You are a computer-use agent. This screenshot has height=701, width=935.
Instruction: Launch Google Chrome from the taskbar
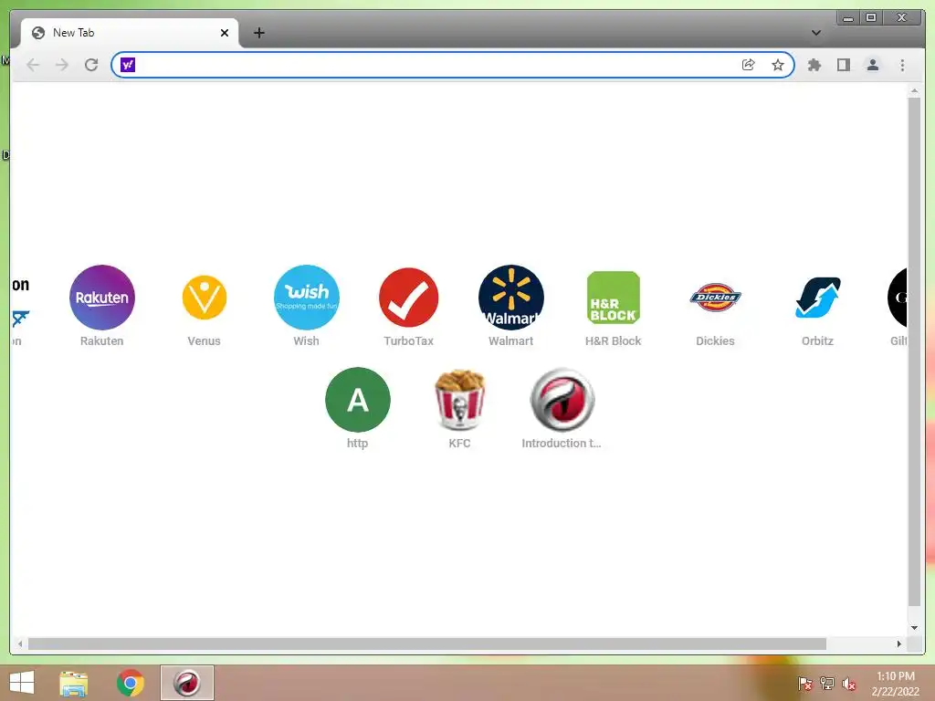coord(130,683)
